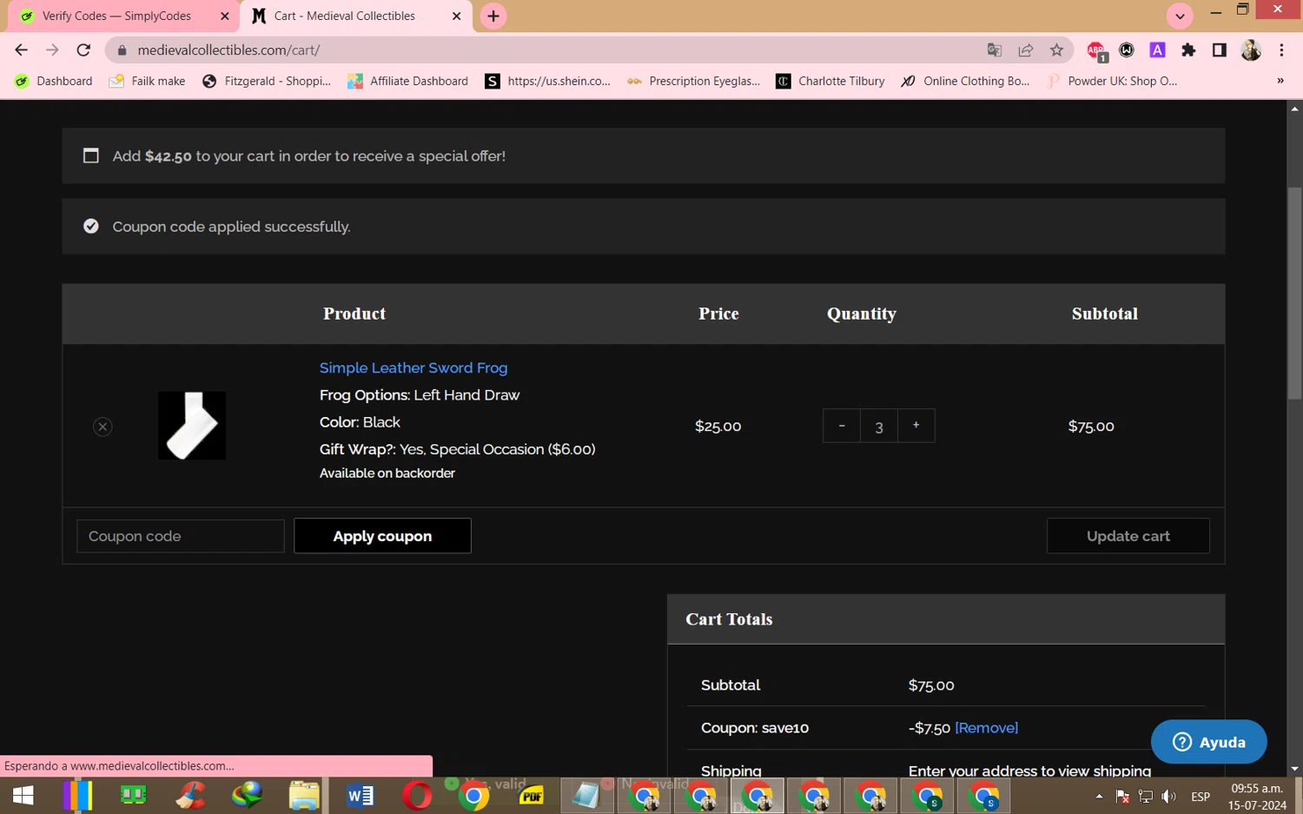
Task: Open the Powder UK: Shop O... bookmark
Action: 1113,81
